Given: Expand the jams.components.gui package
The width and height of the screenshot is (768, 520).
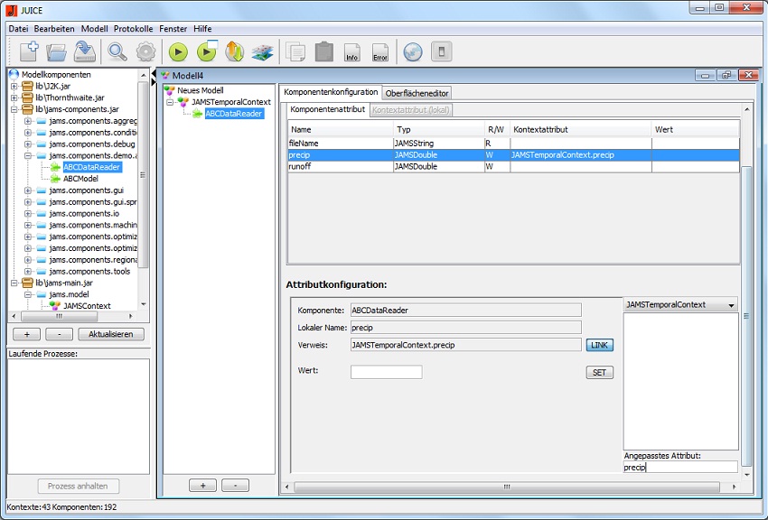Looking at the screenshot, I should click(x=28, y=190).
